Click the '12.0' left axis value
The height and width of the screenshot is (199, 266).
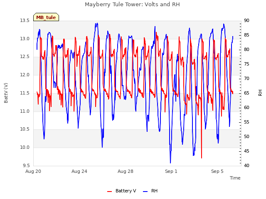(x=25, y=75)
